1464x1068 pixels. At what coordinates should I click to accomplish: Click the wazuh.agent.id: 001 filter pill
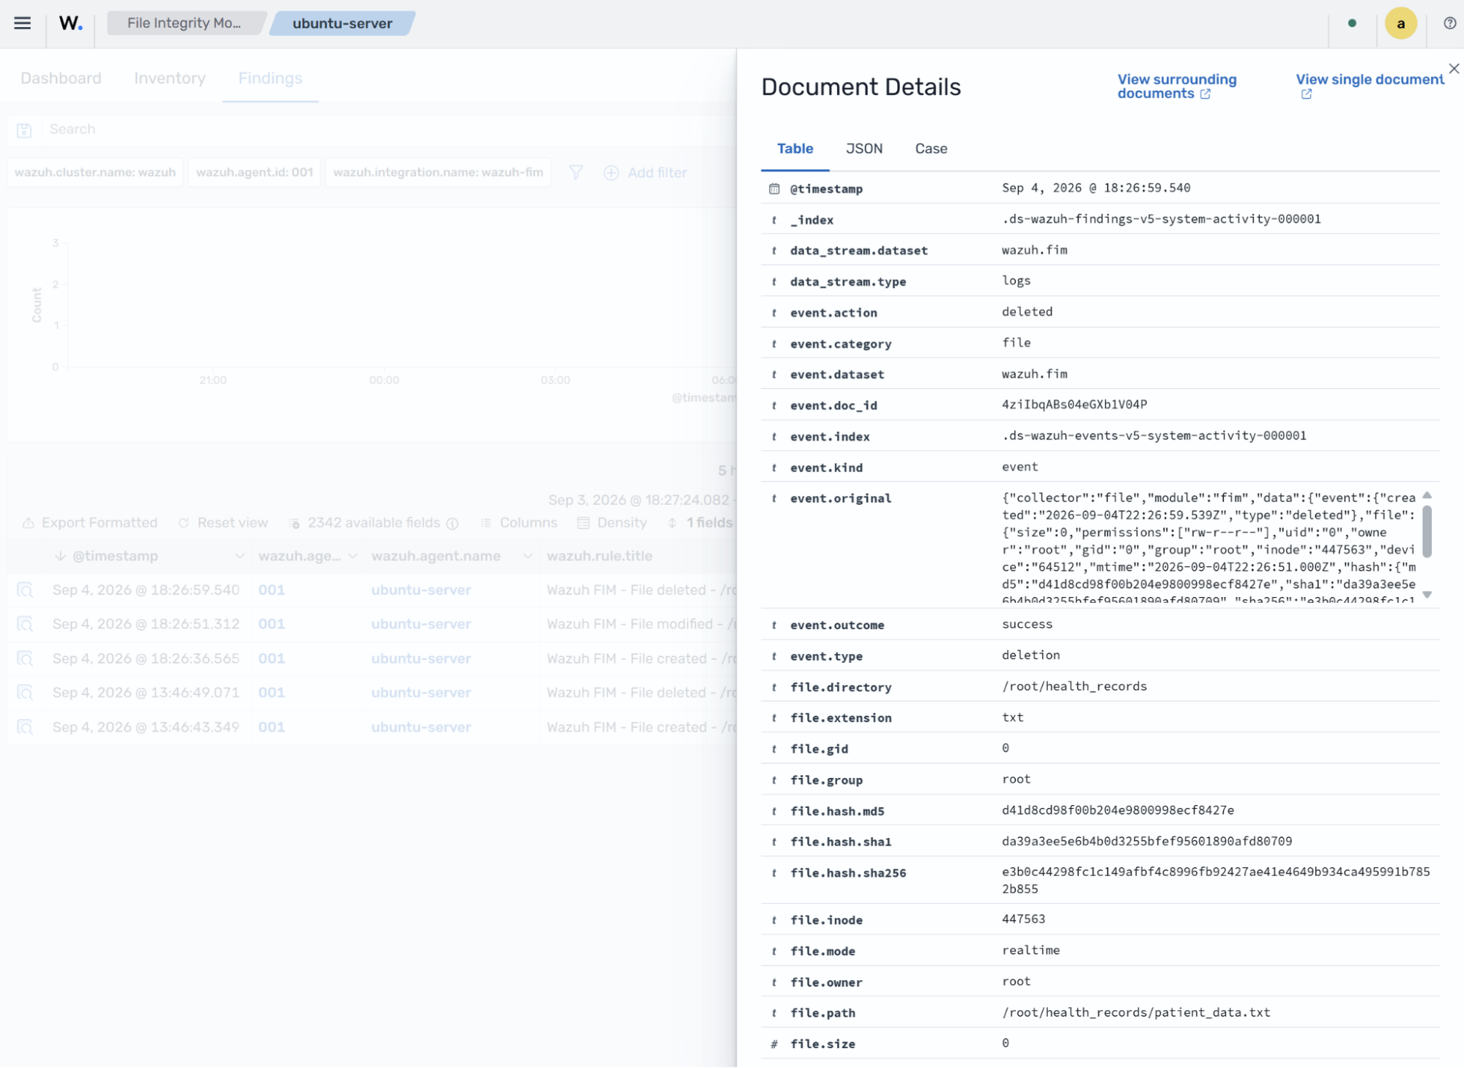[254, 172]
